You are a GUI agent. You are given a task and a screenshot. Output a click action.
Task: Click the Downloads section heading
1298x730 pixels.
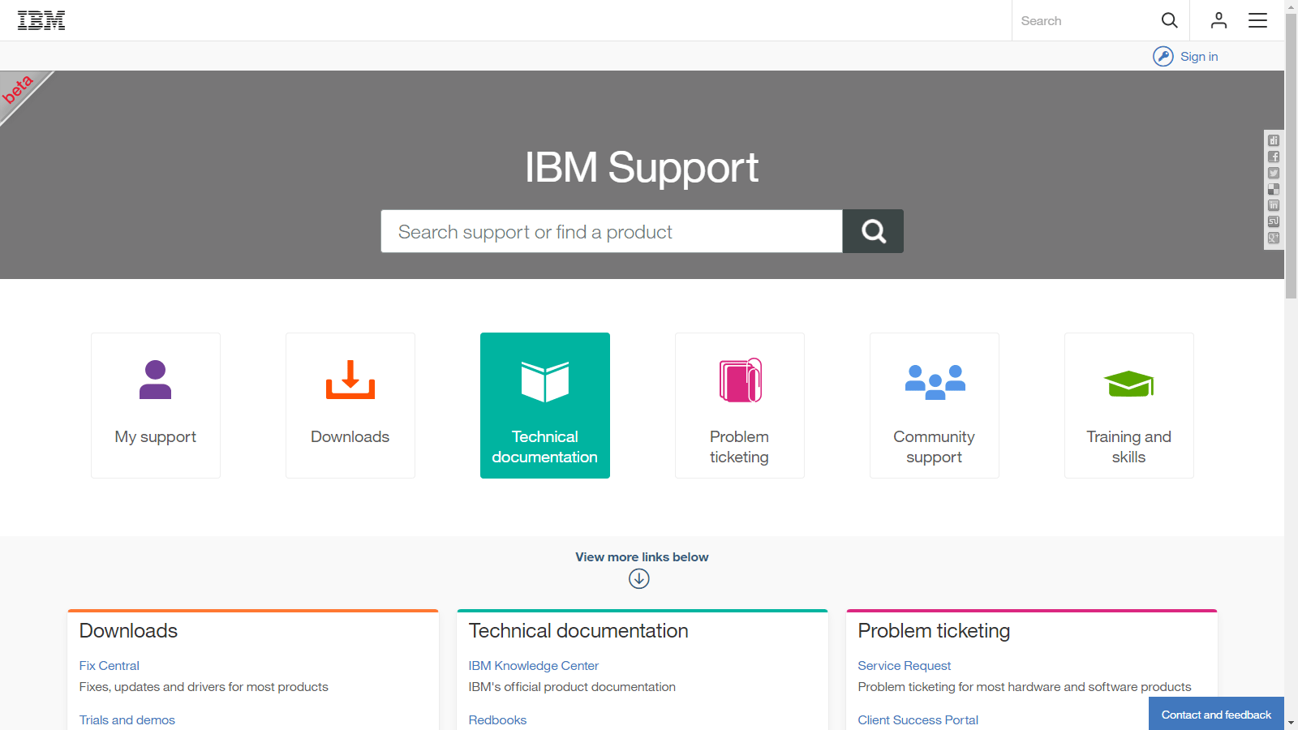[128, 631]
